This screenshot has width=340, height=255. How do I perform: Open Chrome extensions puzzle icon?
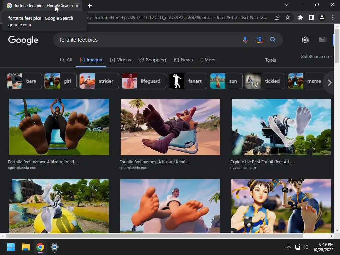[x=301, y=17]
